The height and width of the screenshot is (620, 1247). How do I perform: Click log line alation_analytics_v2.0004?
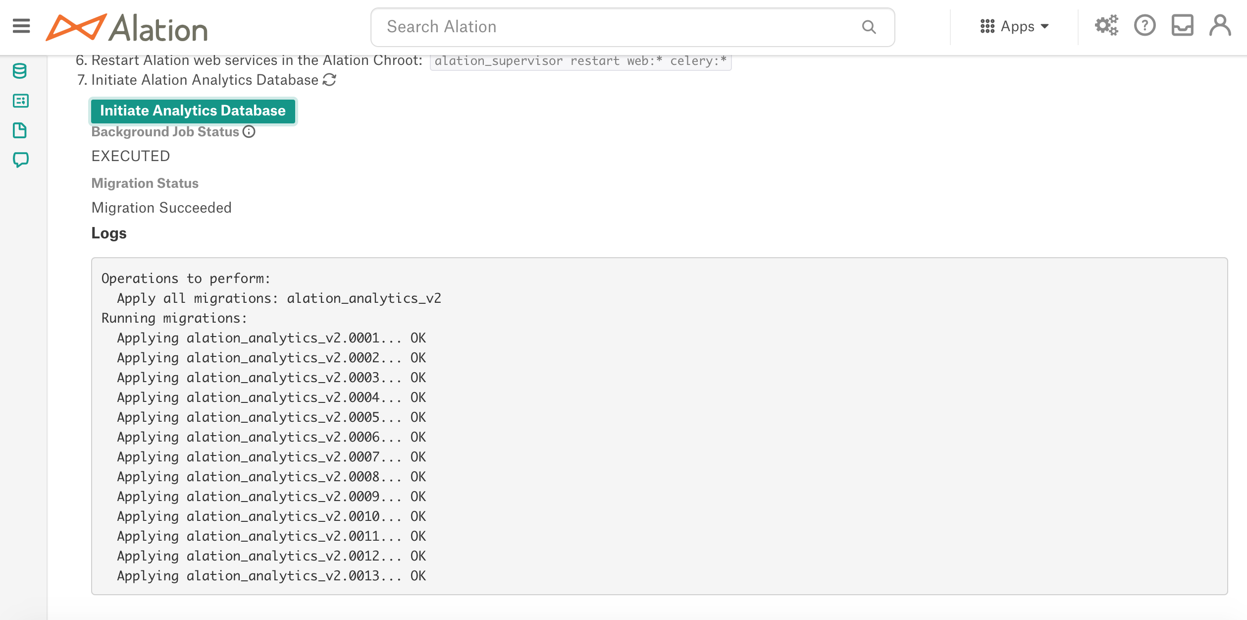pyautogui.click(x=271, y=397)
